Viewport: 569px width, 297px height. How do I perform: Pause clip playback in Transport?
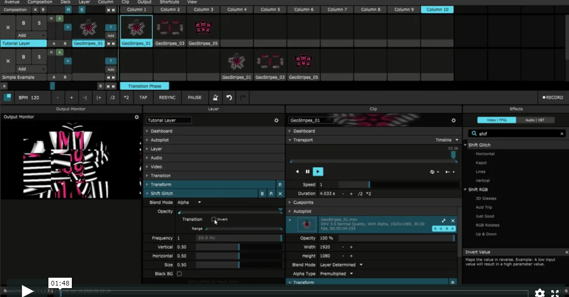(x=308, y=171)
